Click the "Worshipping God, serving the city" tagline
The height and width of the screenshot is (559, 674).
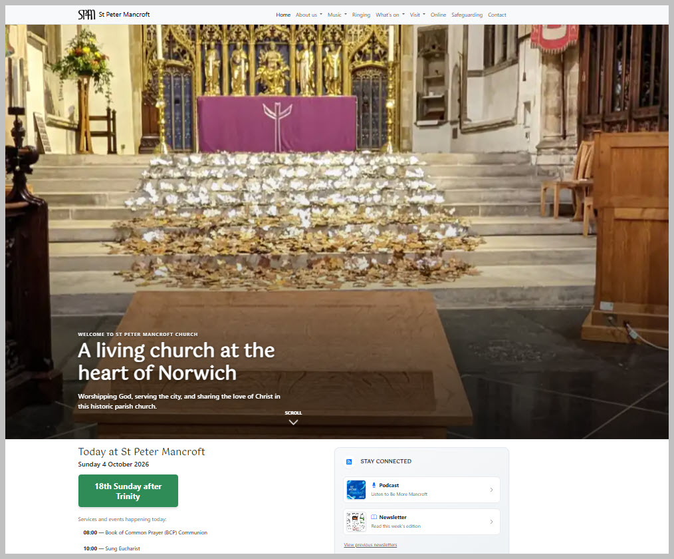(179, 401)
